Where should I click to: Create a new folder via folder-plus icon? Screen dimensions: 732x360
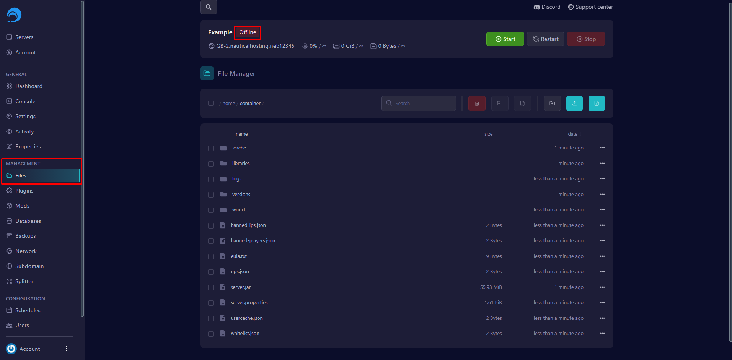coord(552,103)
